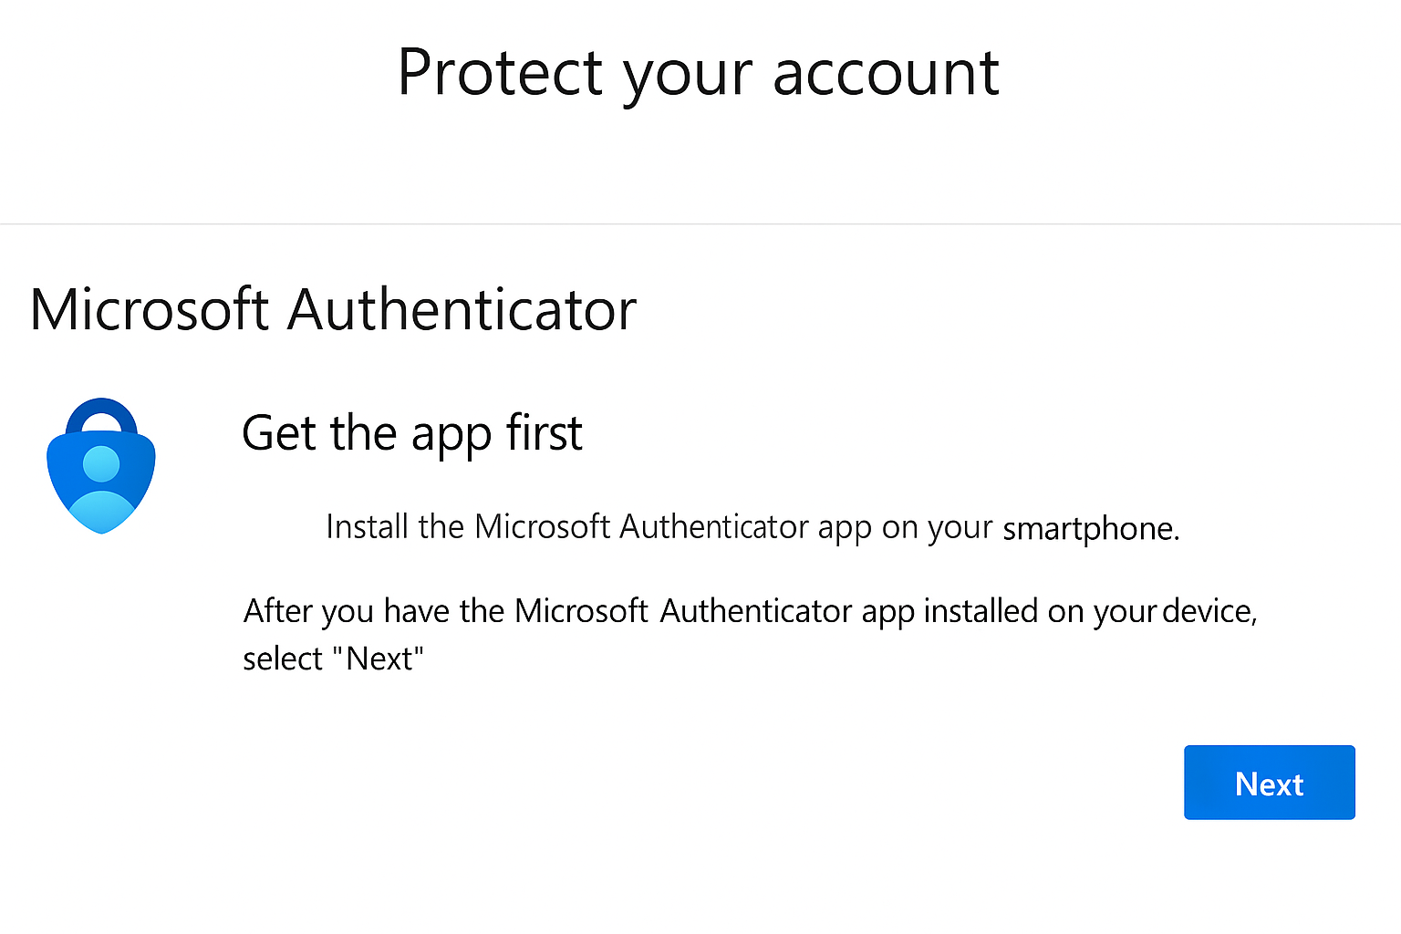Image resolution: width=1401 pixels, height=934 pixels.
Task: Click the word "first" in the subheading
Action: [x=545, y=433]
